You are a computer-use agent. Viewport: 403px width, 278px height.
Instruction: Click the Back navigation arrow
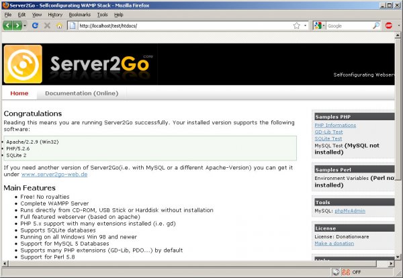tap(7, 26)
